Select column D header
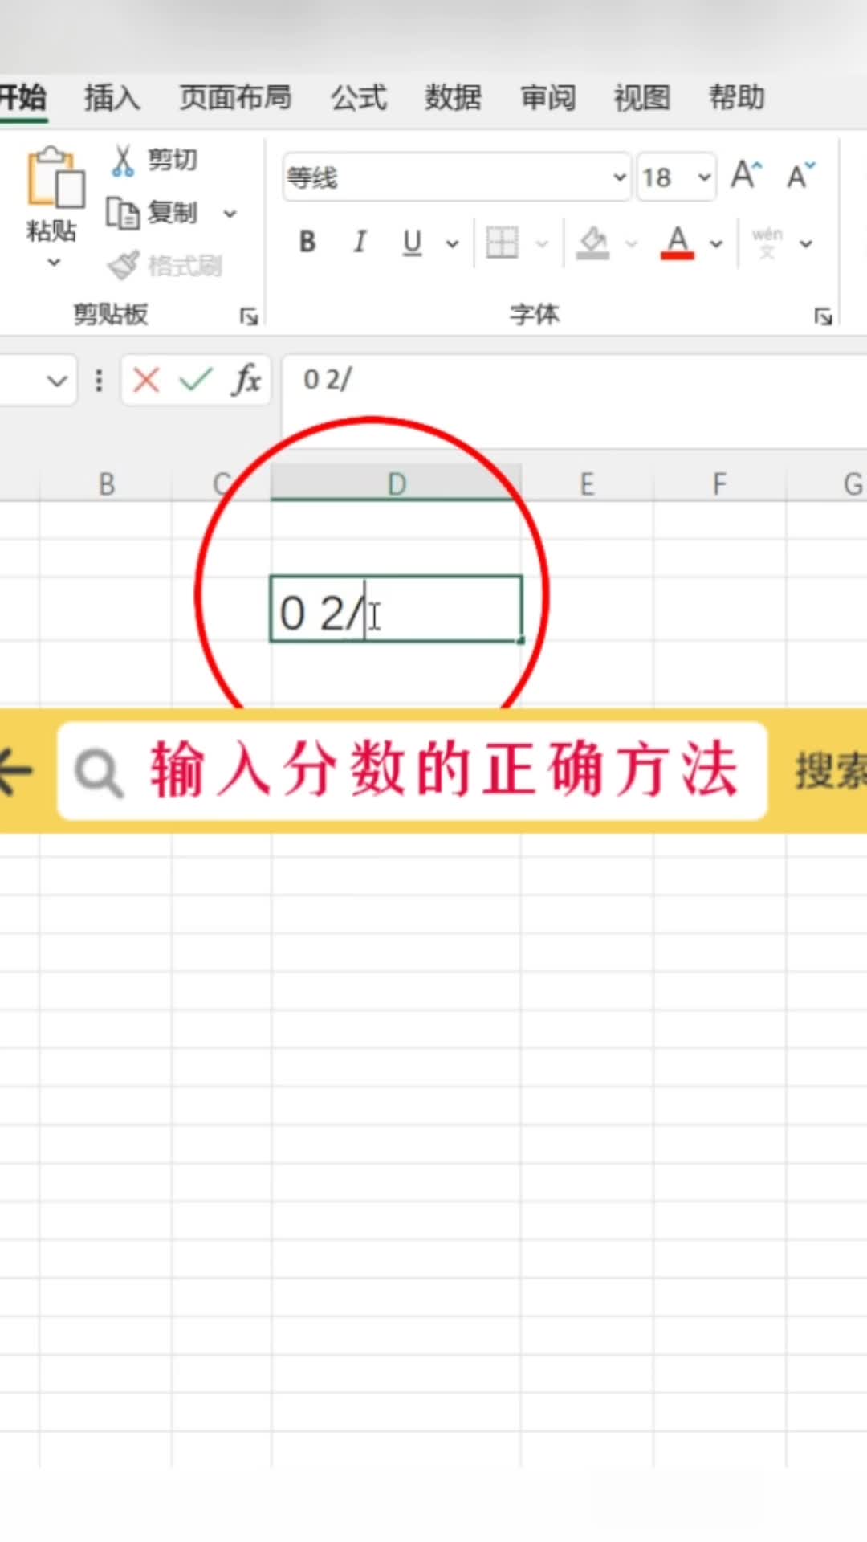The width and height of the screenshot is (867, 1542). (x=397, y=483)
